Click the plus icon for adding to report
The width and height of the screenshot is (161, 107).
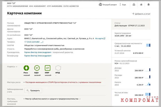[133, 14]
